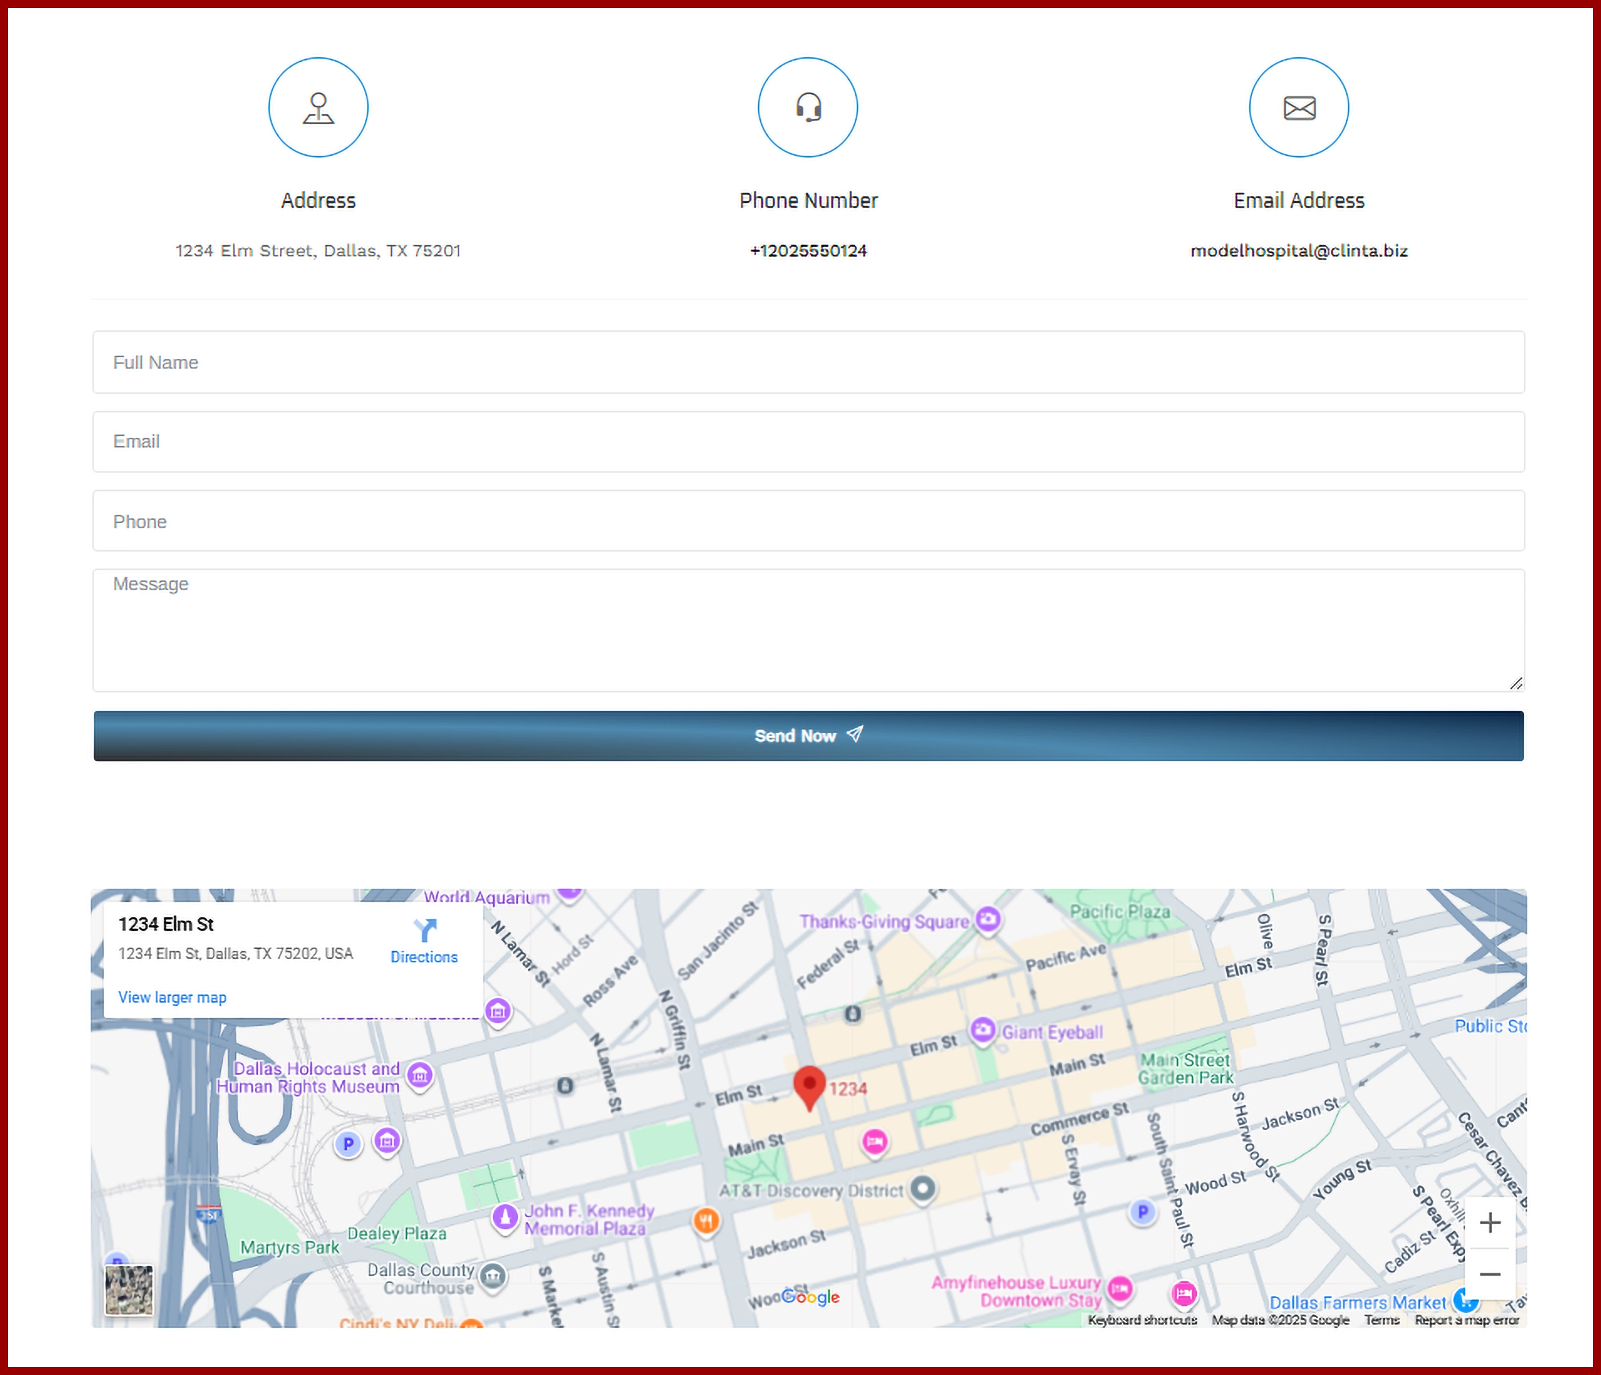Viewport: 1601px width, 1375px height.
Task: Click the red 1234 map marker
Action: coord(809,1086)
